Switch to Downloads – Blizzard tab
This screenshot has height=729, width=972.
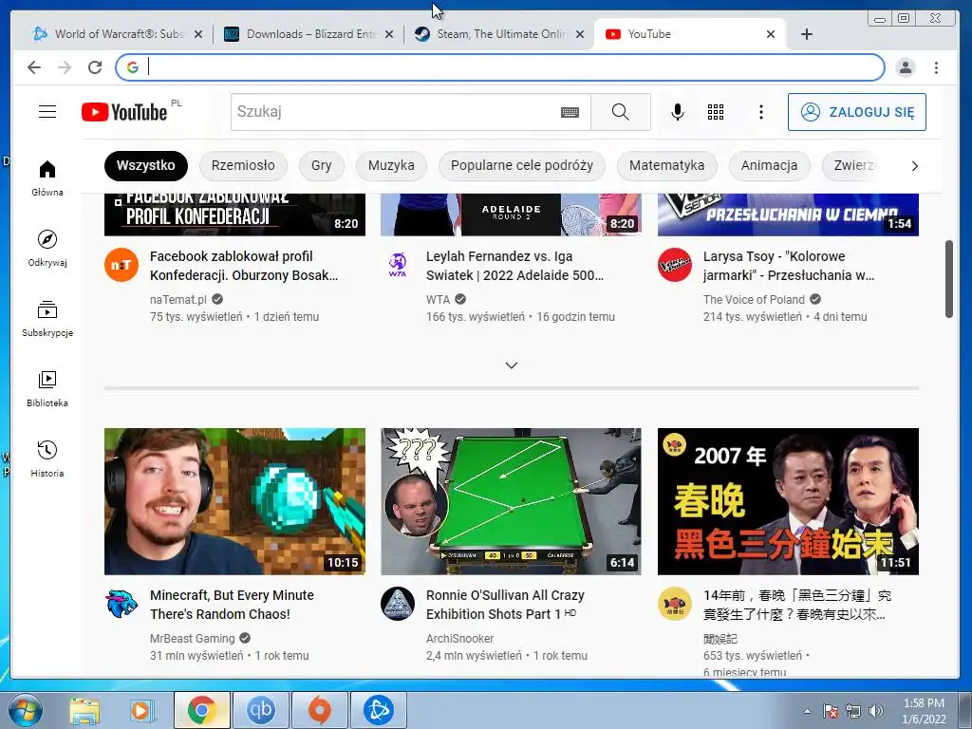(x=309, y=34)
